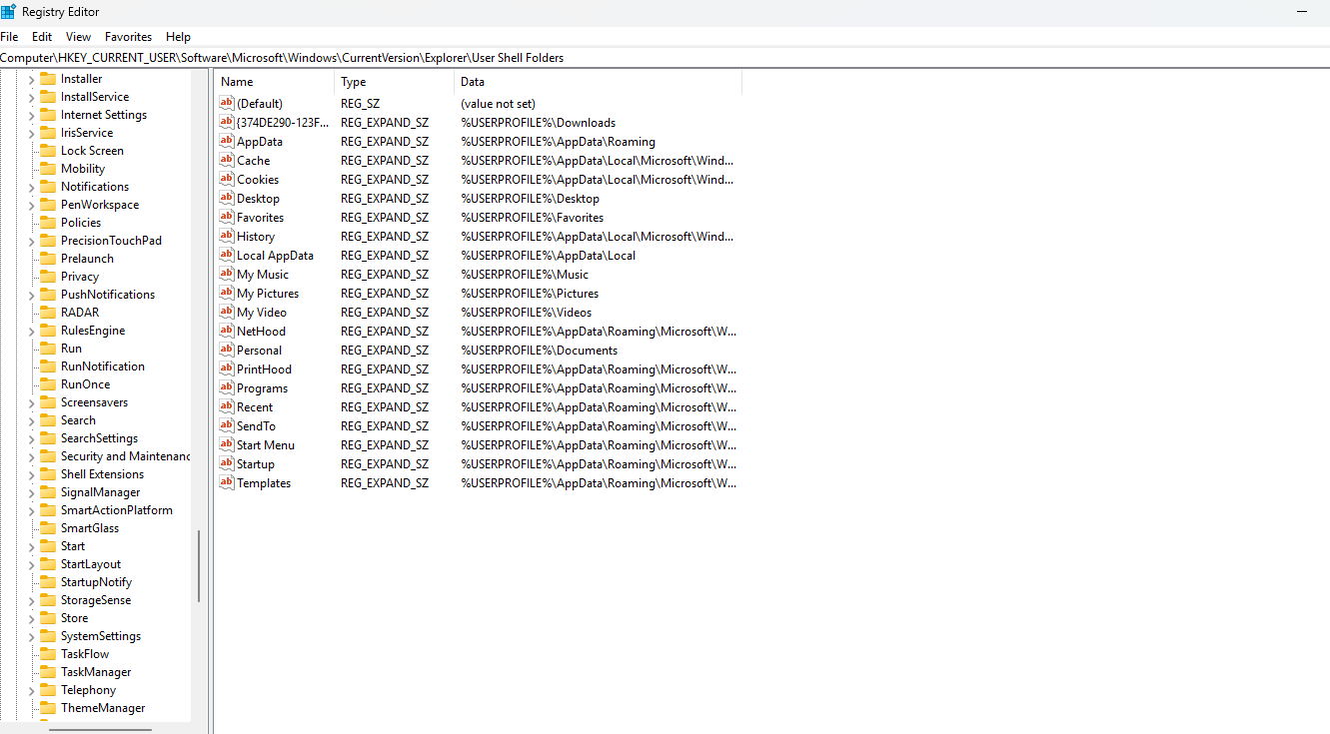Click the string value icon beside Startup
The image size is (1330, 734).
[227, 463]
